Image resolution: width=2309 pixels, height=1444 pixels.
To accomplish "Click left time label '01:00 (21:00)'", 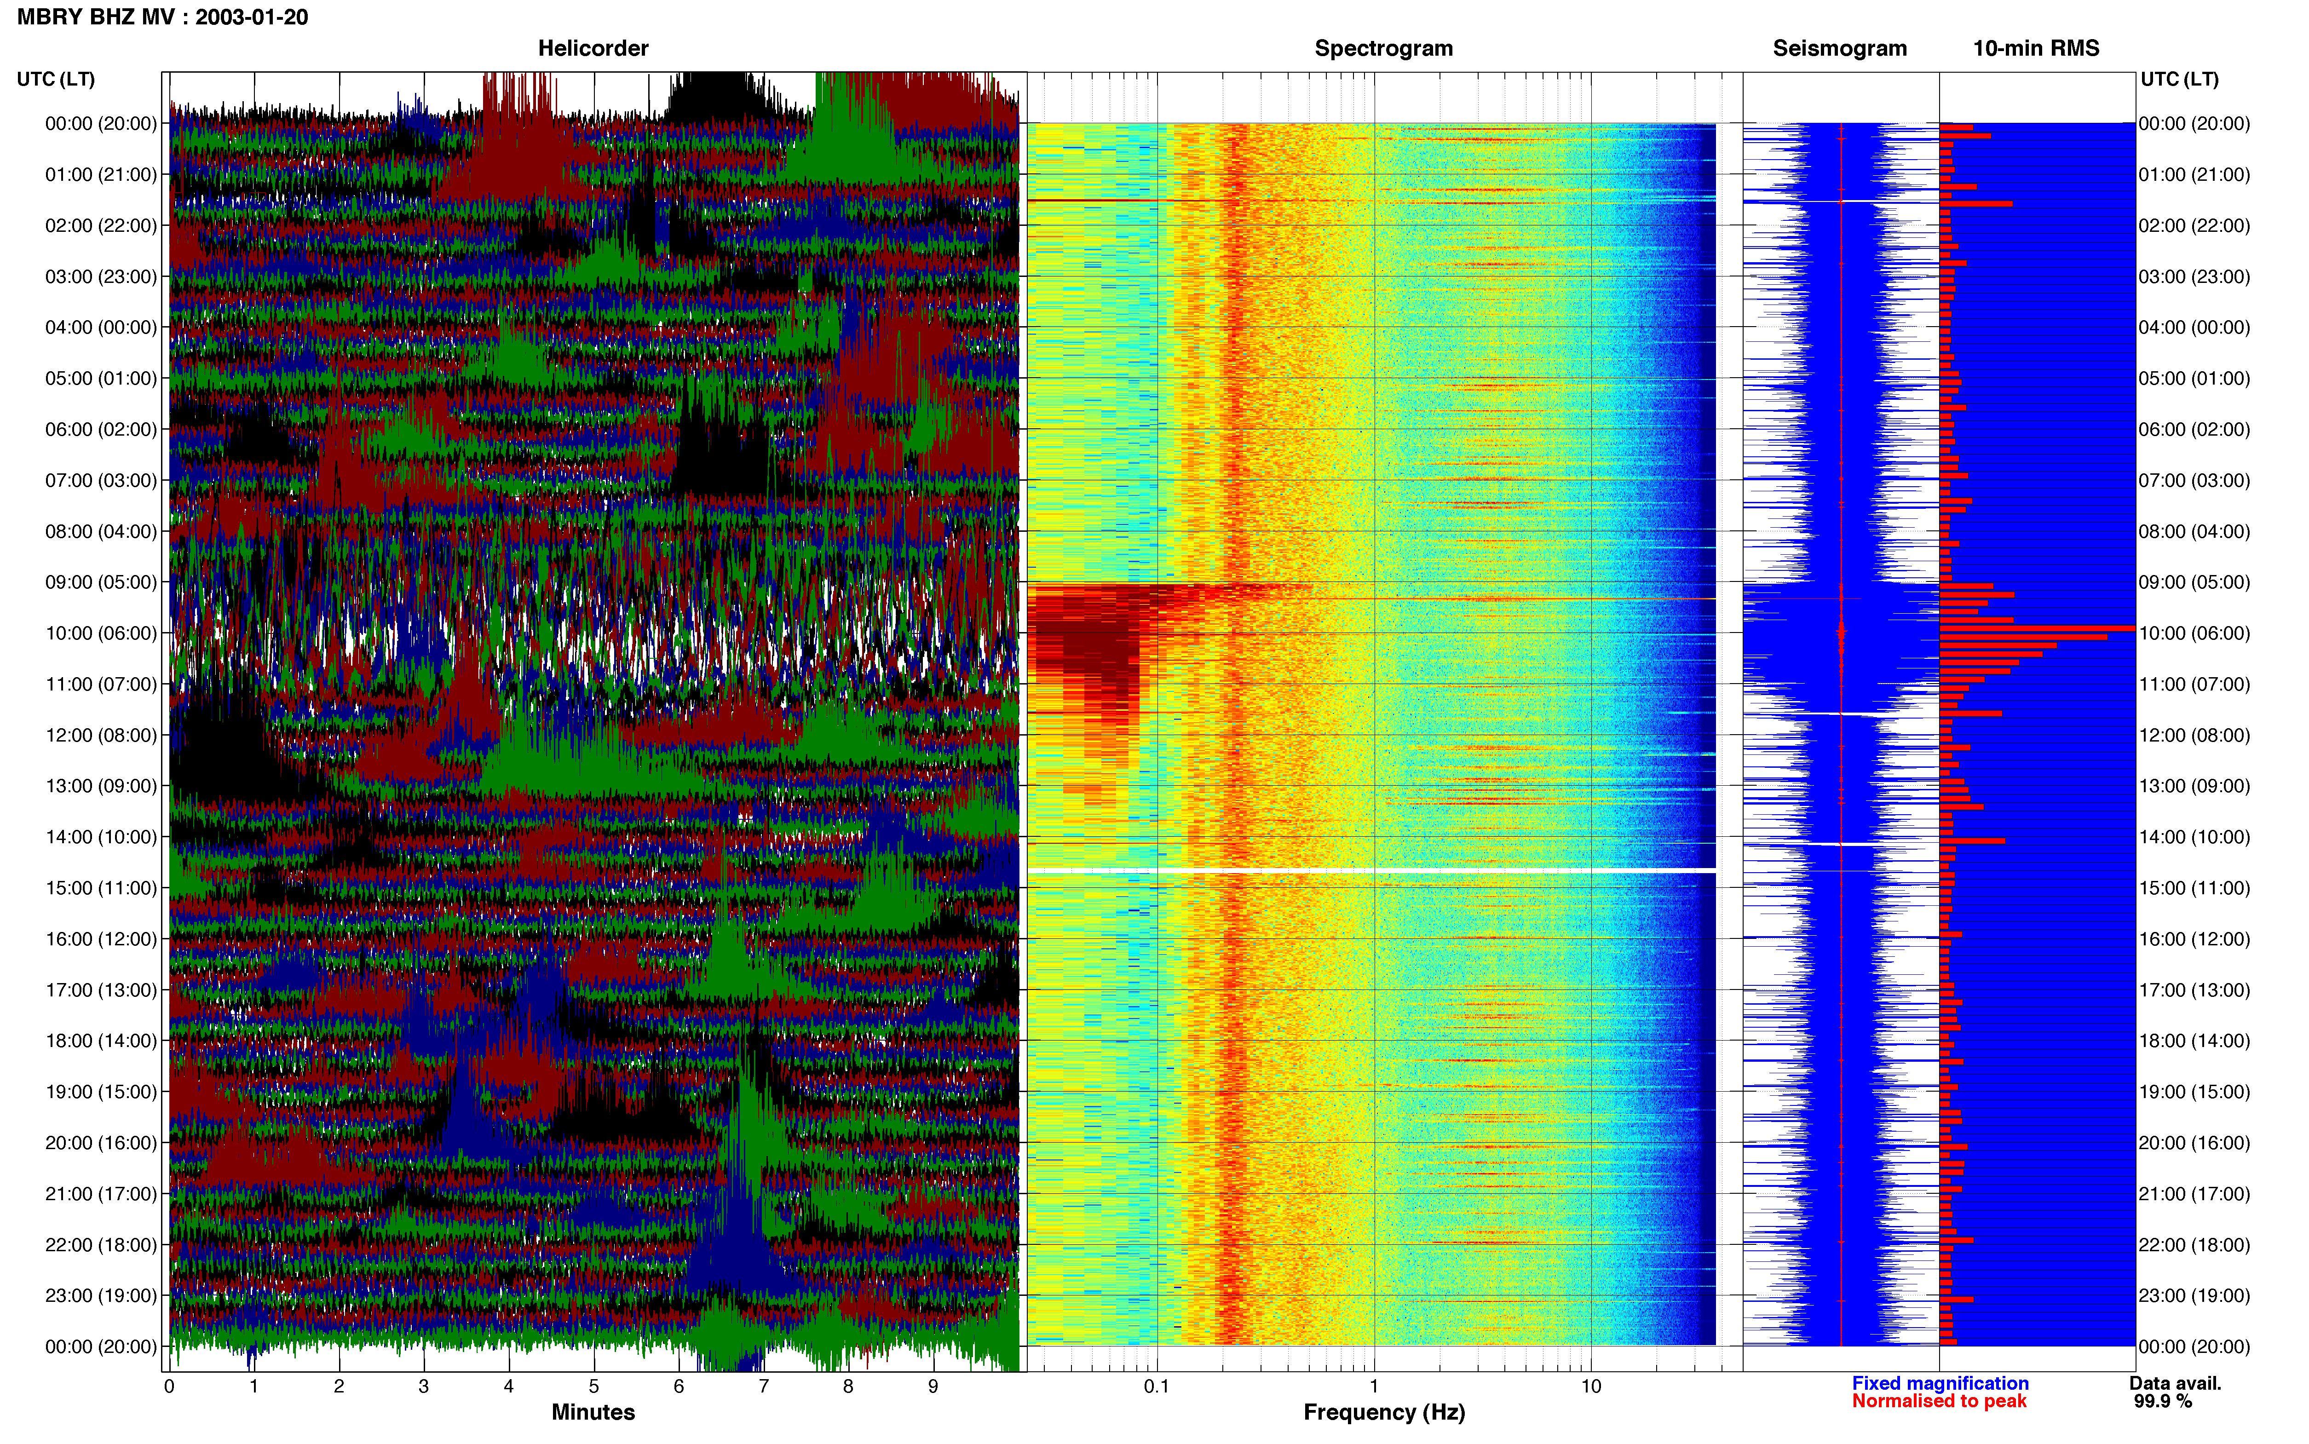I will tap(101, 175).
